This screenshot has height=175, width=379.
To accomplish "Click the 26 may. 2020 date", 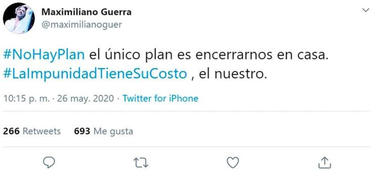I will coord(85,99).
